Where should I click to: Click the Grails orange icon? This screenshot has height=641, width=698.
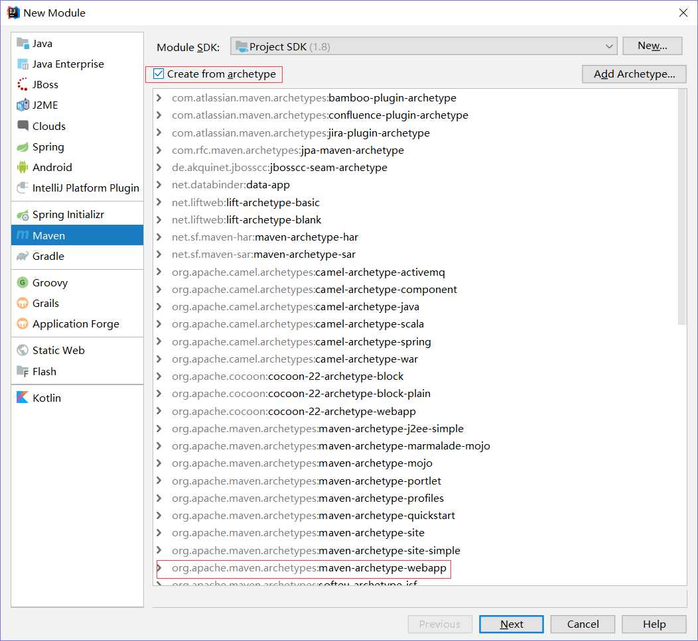coord(23,304)
